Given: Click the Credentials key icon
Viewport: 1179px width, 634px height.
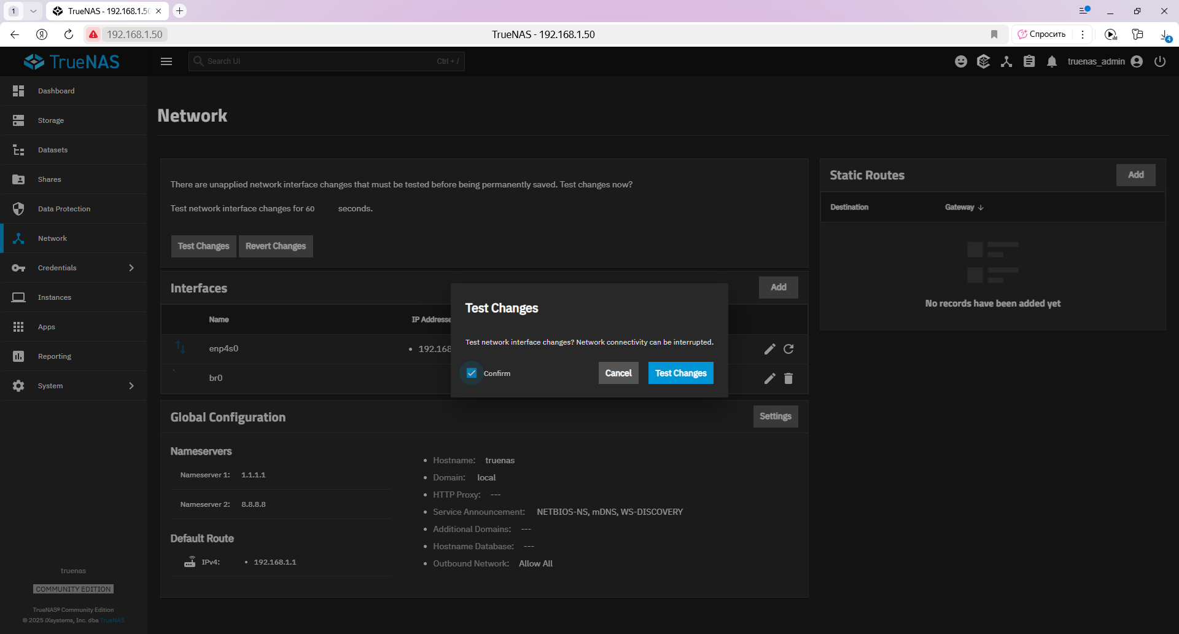Looking at the screenshot, I should [18, 268].
